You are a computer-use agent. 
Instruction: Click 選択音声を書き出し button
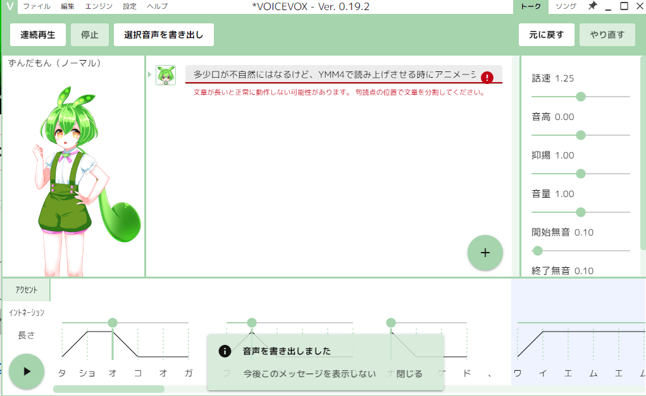164,35
